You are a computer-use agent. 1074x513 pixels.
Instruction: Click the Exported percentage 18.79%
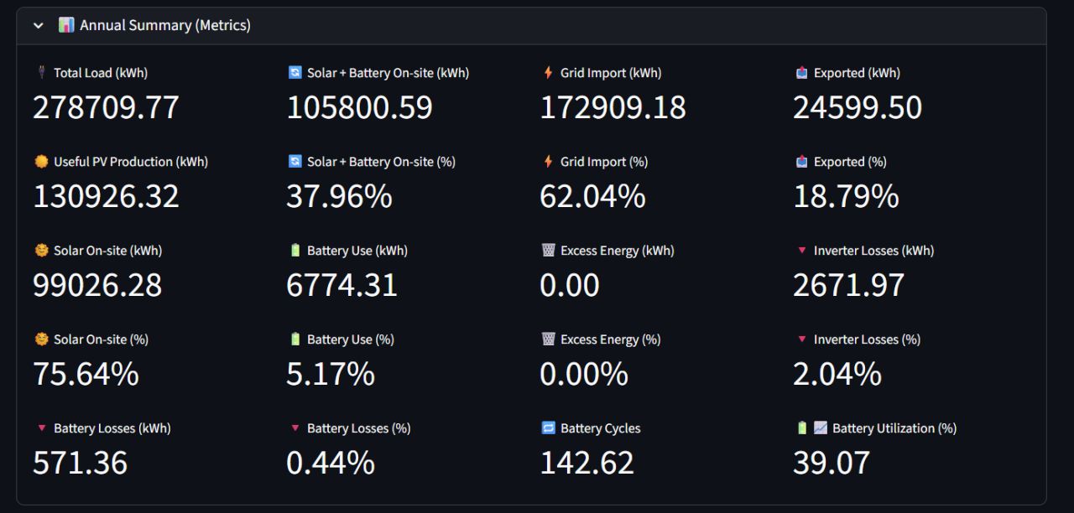[846, 197]
